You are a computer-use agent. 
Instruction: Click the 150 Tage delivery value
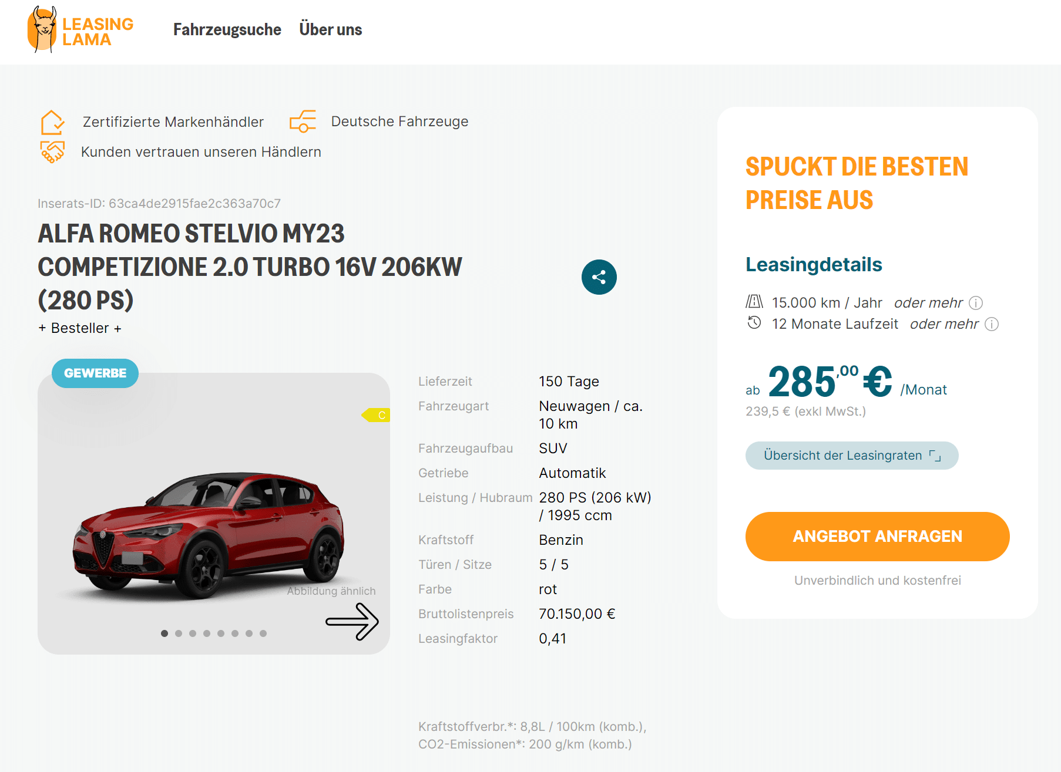pos(569,382)
